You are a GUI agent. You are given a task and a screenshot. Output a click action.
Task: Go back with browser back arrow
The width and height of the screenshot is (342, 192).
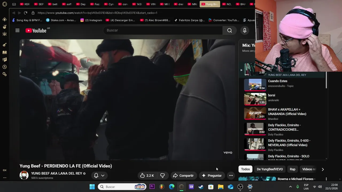[14, 13]
